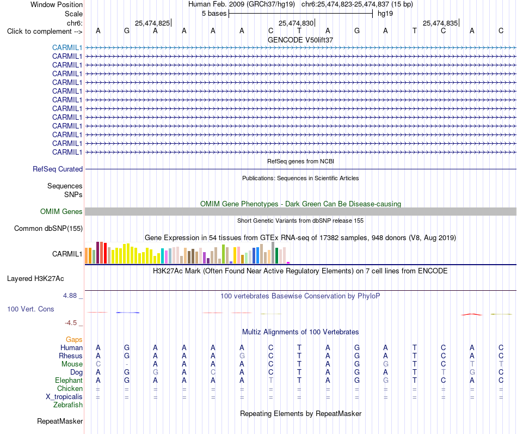This screenshot has height=434, width=517.
Task: Click the Scale track label
Action: pyautogui.click(x=73, y=14)
